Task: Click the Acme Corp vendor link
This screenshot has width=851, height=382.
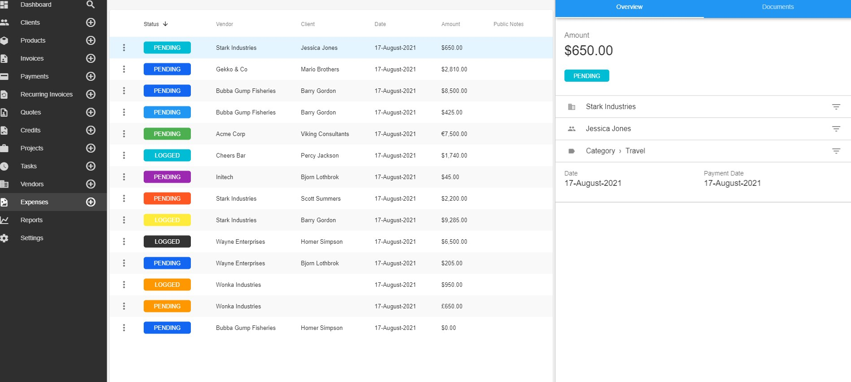Action: (x=230, y=134)
